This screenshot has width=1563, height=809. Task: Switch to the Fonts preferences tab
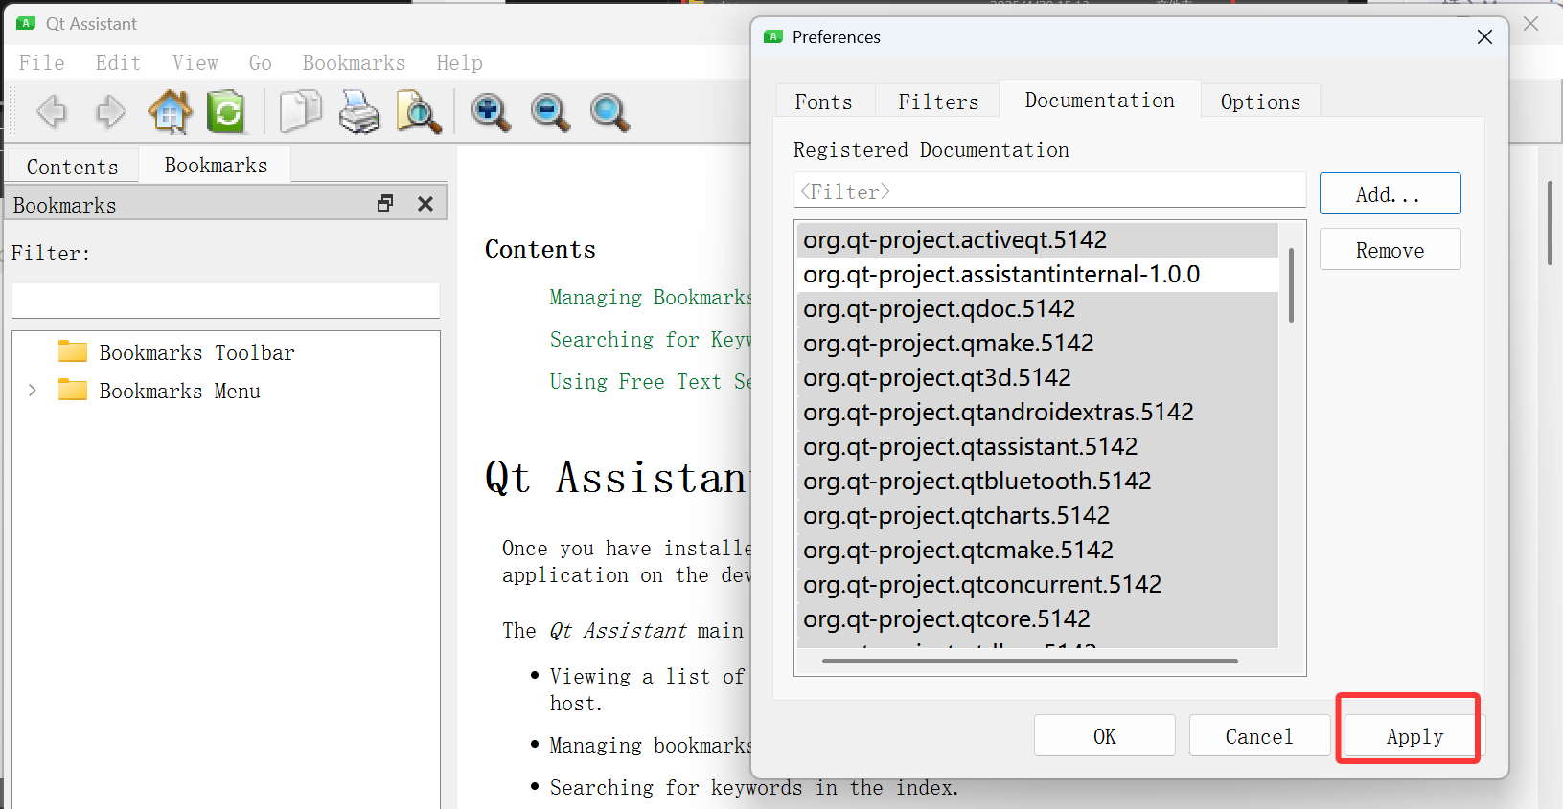pyautogui.click(x=824, y=101)
